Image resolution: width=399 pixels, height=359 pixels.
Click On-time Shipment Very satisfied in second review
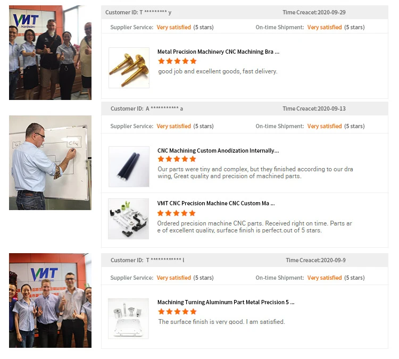coord(325,126)
